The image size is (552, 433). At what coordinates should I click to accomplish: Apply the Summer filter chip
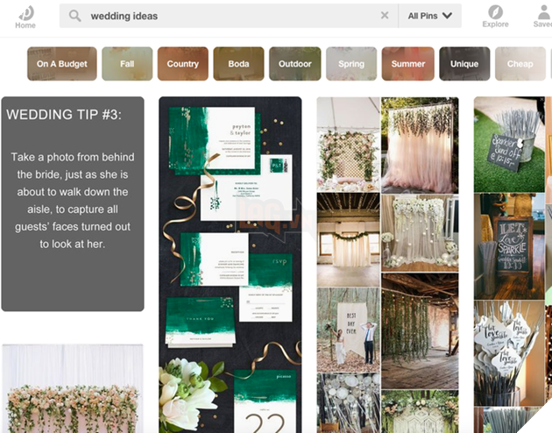(x=407, y=64)
